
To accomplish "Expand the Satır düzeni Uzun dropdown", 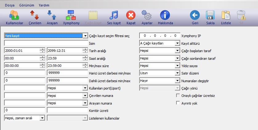I will tap(177, 73).
